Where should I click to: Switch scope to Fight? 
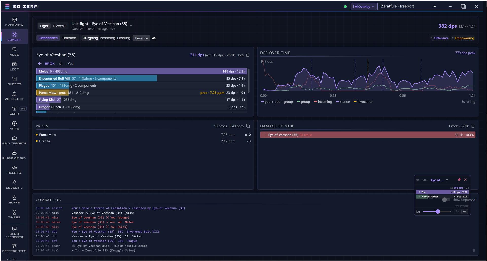pyautogui.click(x=44, y=26)
